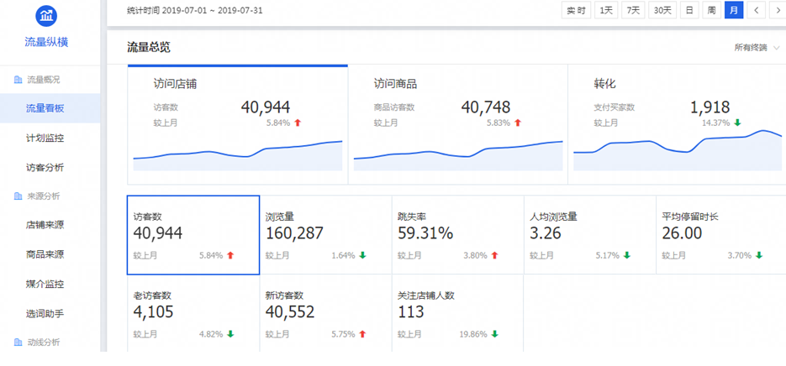Switch to 转化 overview tab
Screen dimensions: 786x366
click(677, 124)
